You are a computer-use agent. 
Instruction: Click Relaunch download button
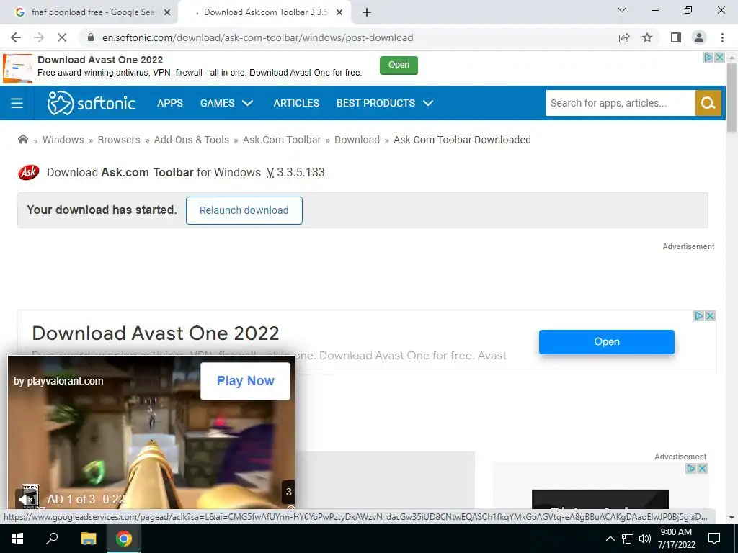[x=244, y=210]
